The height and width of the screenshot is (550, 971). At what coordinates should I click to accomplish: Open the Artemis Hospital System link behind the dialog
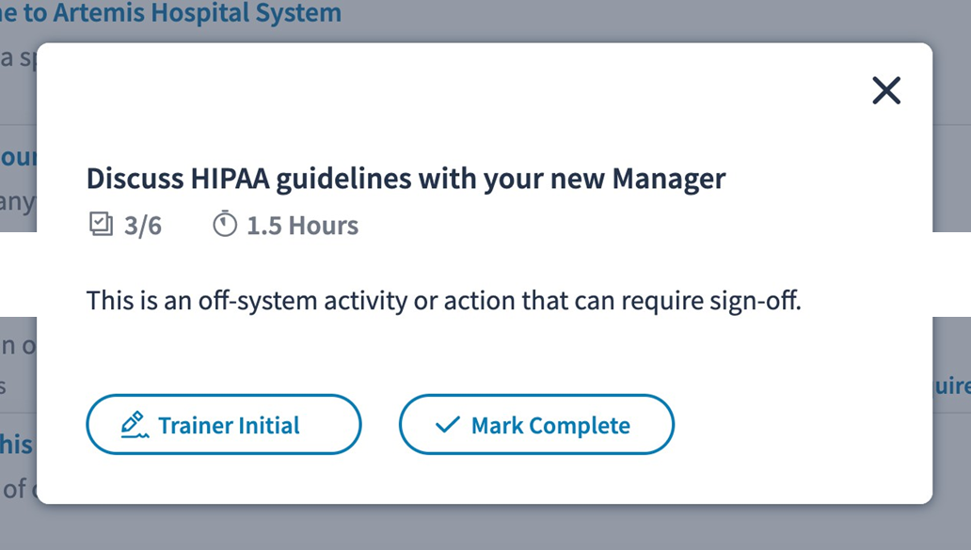click(188, 14)
